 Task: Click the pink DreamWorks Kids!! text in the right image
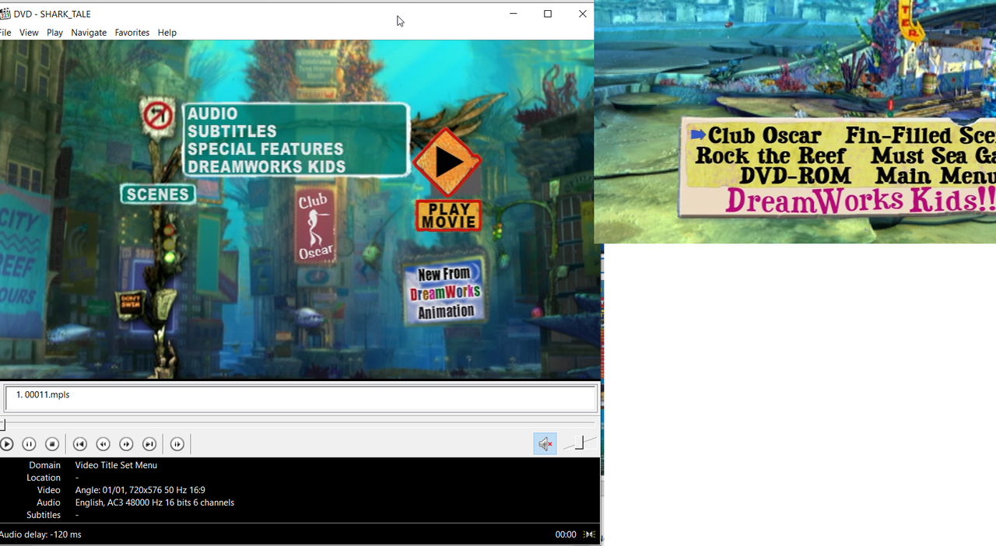(861, 200)
